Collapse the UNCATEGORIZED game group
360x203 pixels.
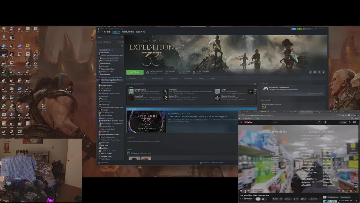(98, 50)
